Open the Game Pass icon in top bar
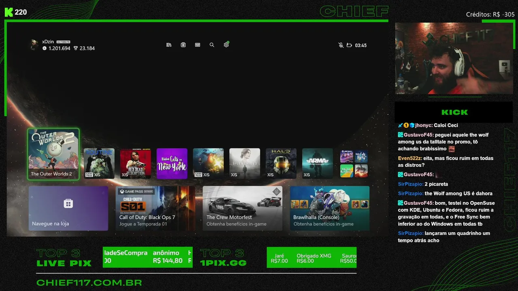The image size is (518, 291). click(197, 45)
